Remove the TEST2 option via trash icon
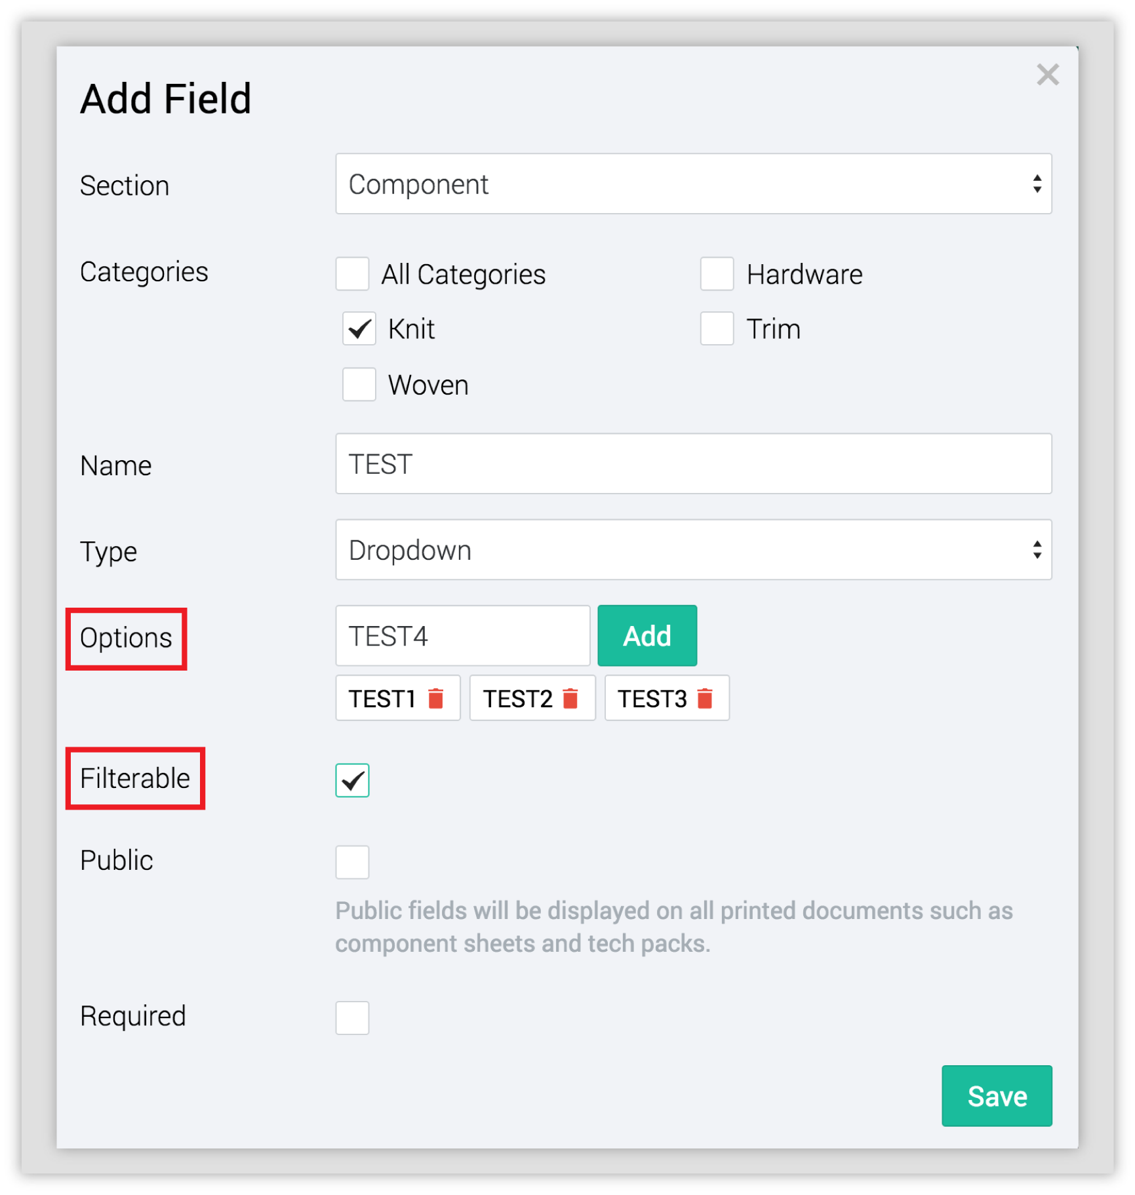1135x1195 pixels. coord(570,699)
